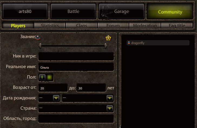This screenshot has width=197, height=128.
Task: Click the Ник в игре input field
Action: tap(76, 56)
